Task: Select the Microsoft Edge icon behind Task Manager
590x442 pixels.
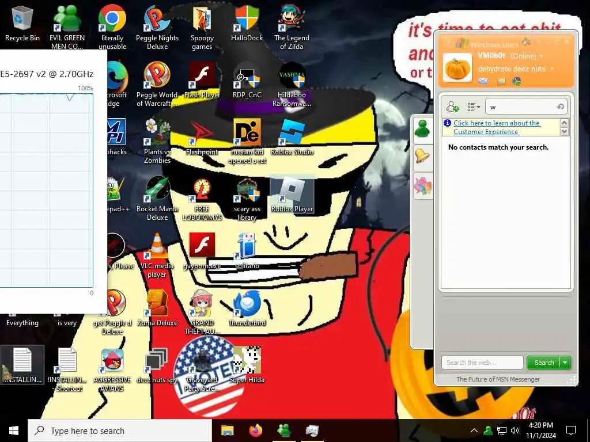Action: (118, 84)
